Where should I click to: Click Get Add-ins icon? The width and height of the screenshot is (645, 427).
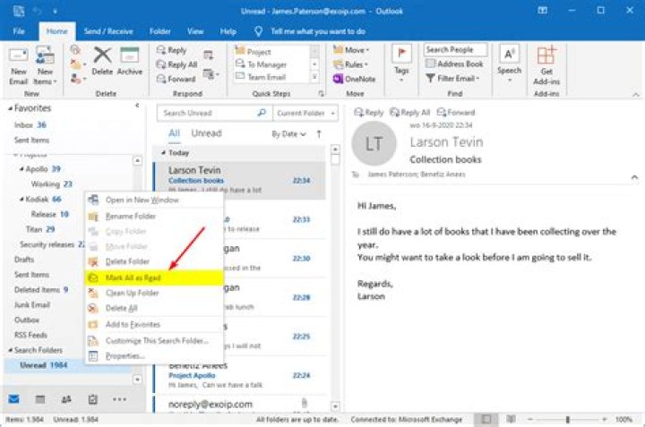click(546, 56)
